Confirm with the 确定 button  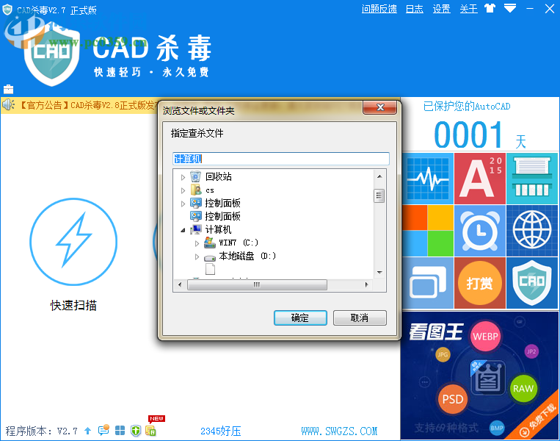click(x=300, y=318)
